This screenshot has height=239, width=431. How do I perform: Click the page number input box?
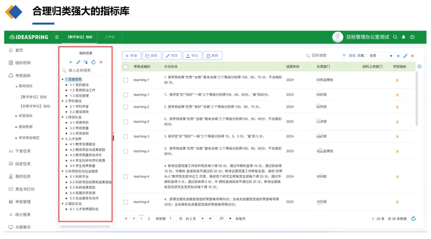pyautogui.click(x=172, y=219)
